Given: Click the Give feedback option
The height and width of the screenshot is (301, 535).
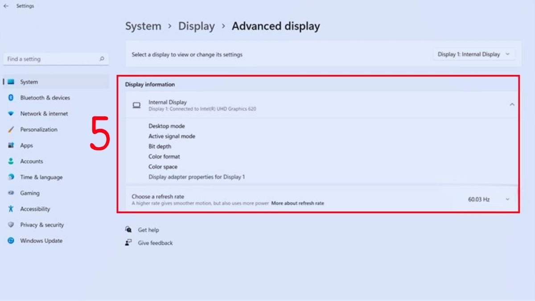Looking at the screenshot, I should coord(156,243).
